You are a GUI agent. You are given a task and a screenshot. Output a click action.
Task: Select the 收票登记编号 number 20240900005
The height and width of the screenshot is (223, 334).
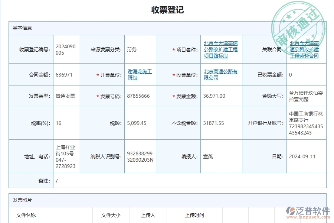pyautogui.click(x=66, y=49)
